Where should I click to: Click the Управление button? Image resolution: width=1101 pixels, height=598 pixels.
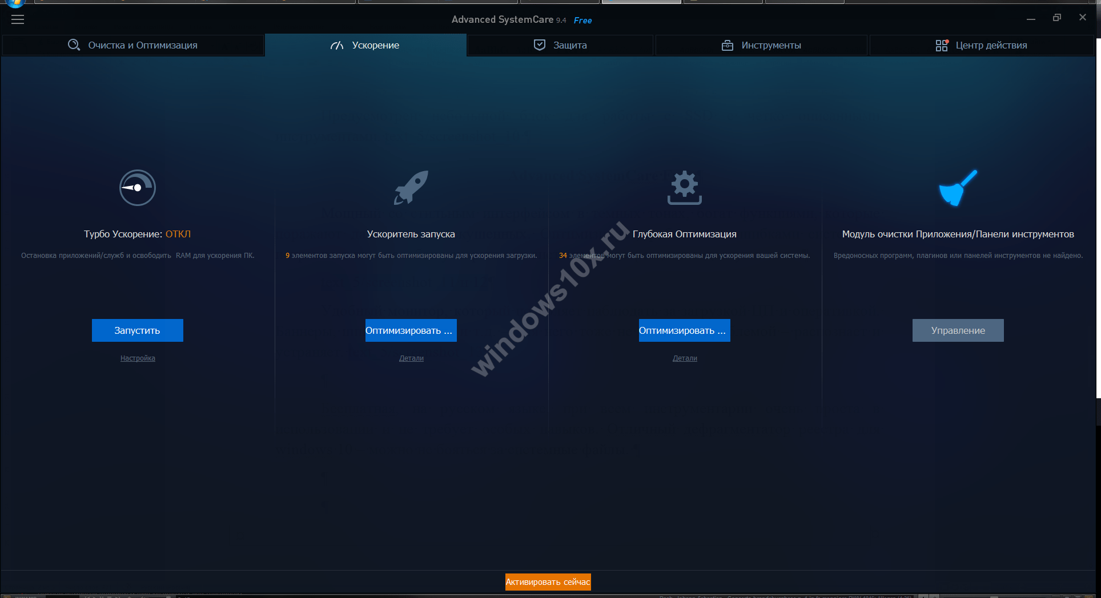point(958,330)
